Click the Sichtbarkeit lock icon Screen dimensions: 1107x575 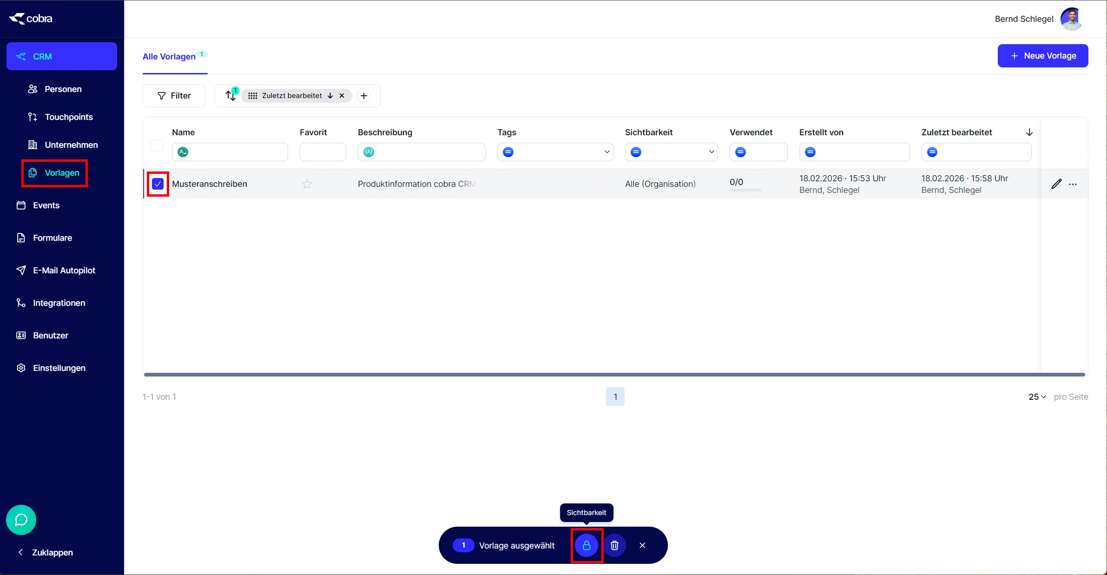coord(586,545)
